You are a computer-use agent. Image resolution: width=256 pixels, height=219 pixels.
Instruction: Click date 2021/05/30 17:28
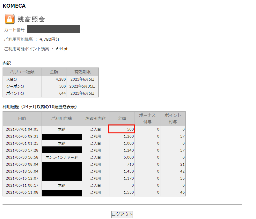coord(22,150)
